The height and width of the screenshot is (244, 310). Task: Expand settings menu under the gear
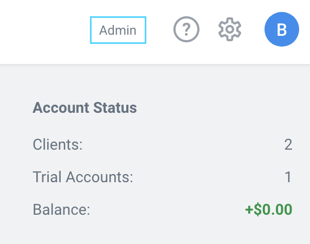tap(230, 29)
